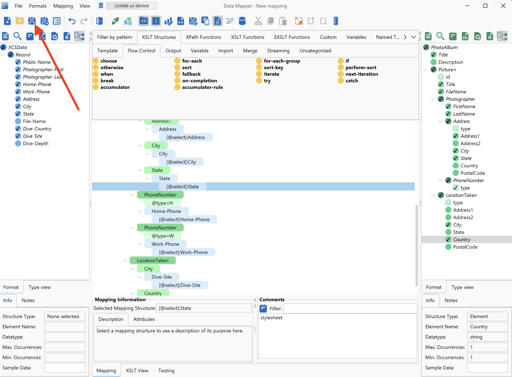The image size is (512, 377).
Task: Click the Open mapping folder icon
Action: 20,21
